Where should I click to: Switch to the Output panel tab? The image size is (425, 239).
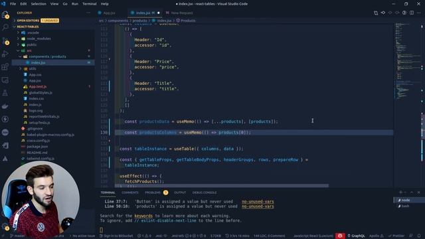click(x=180, y=193)
